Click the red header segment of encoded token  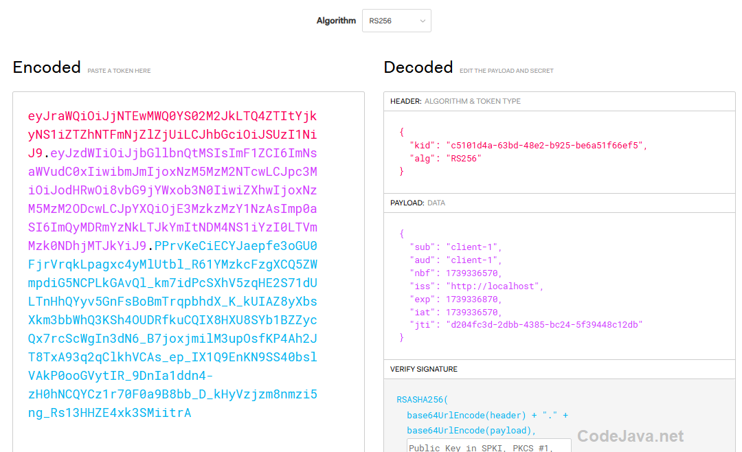172,135
